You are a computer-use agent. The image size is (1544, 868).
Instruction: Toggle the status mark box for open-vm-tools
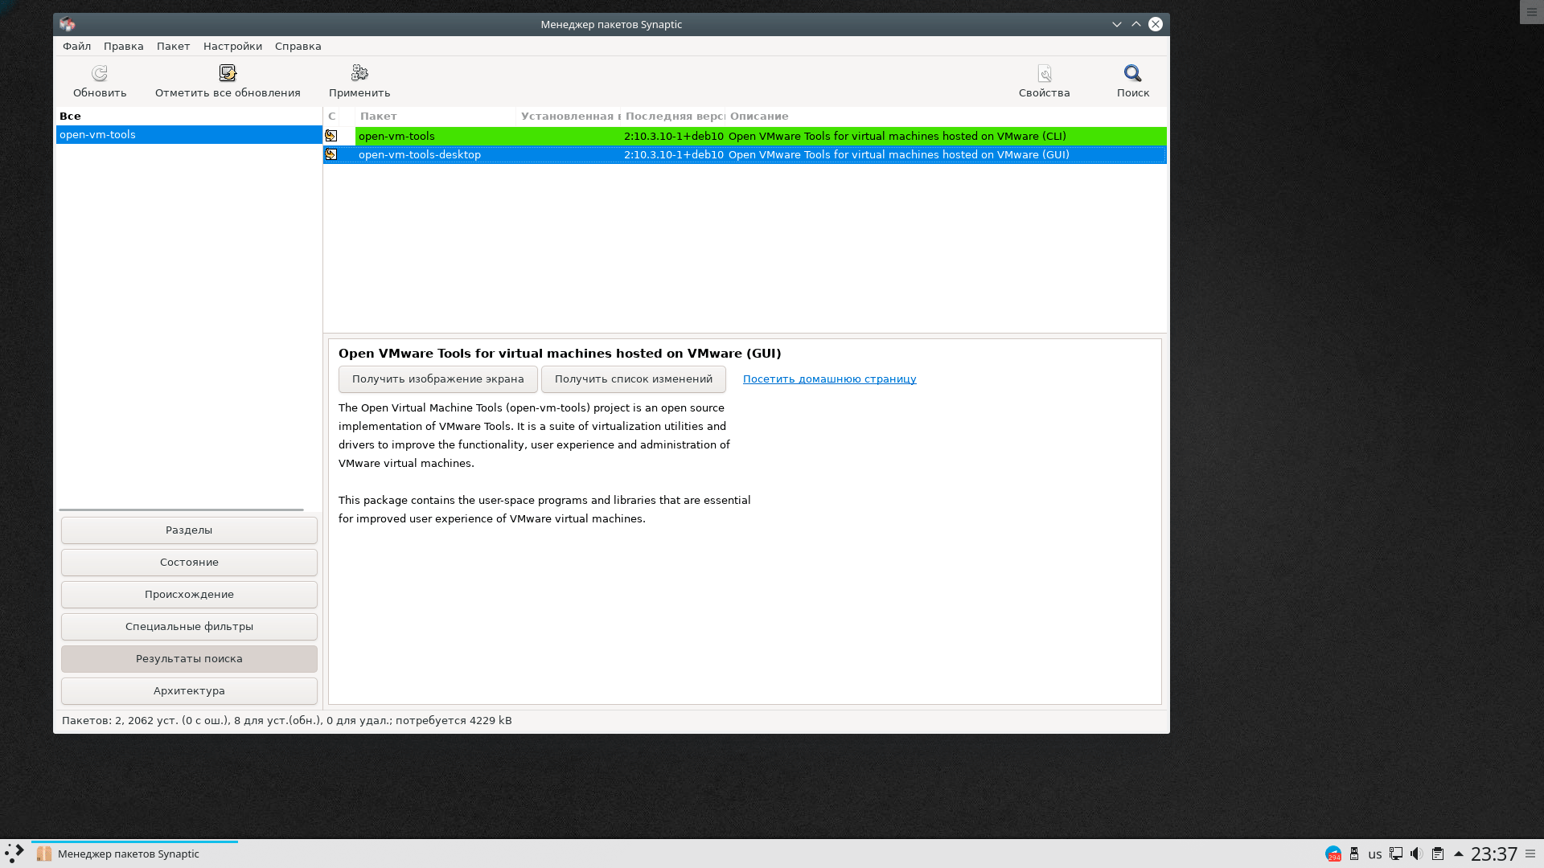[x=331, y=136]
